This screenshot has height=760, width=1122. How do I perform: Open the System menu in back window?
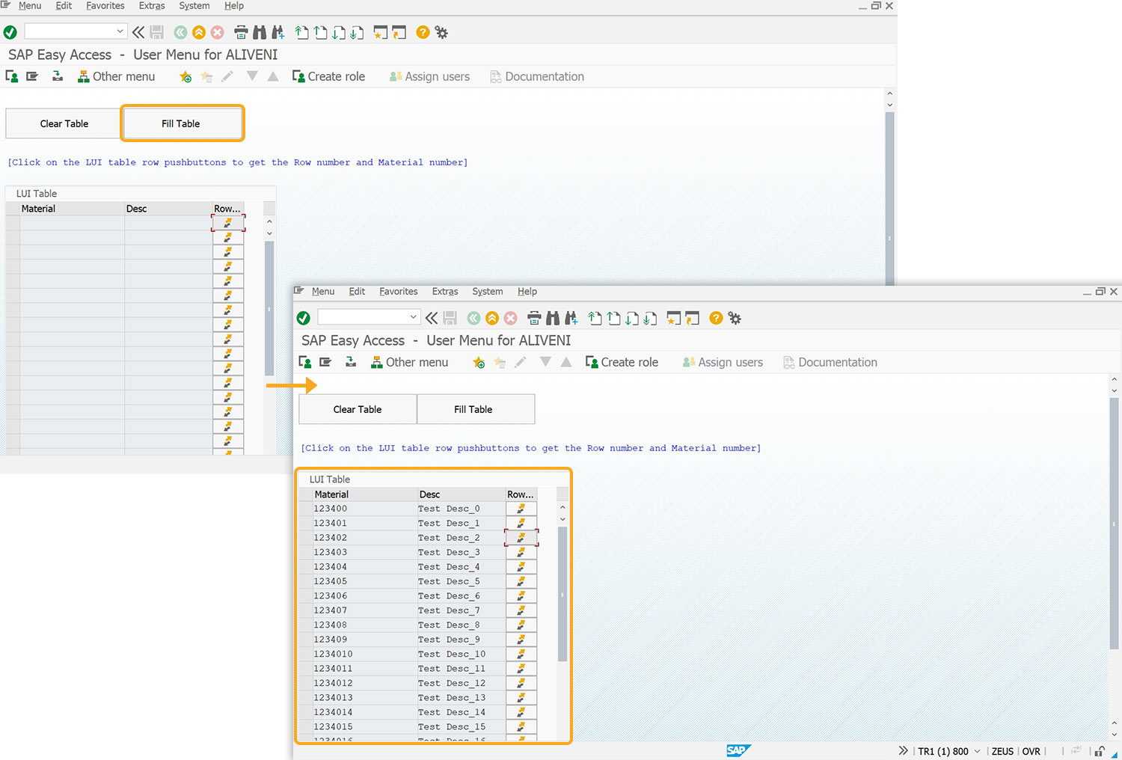tap(194, 6)
